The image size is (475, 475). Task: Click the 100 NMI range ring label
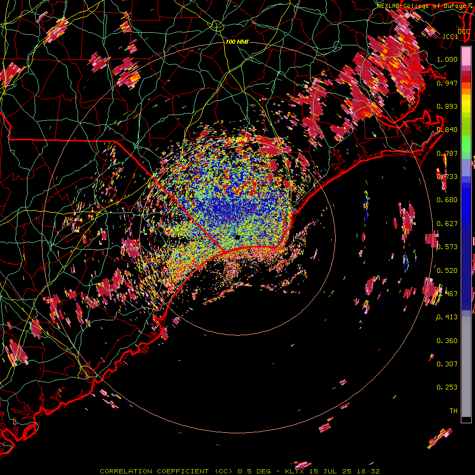tap(237, 42)
